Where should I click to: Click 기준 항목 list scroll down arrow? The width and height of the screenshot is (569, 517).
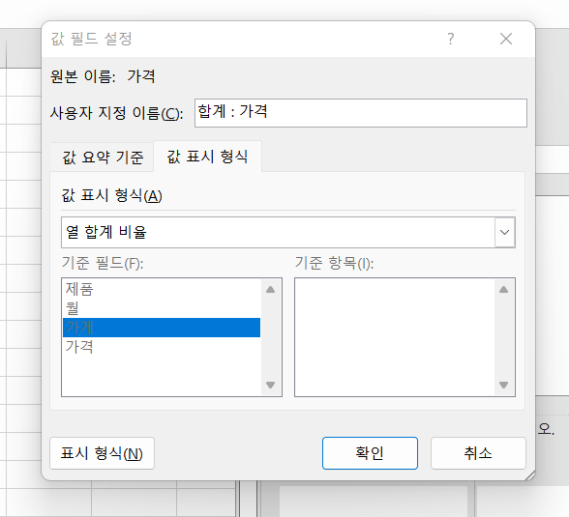tap(503, 385)
